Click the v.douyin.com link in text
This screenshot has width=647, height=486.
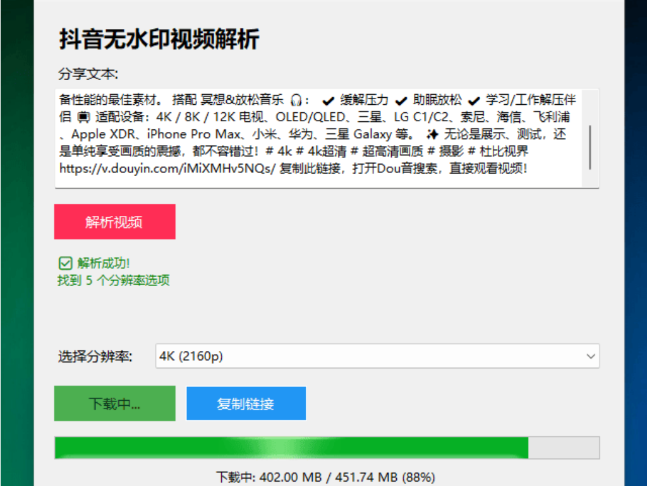click(168, 169)
